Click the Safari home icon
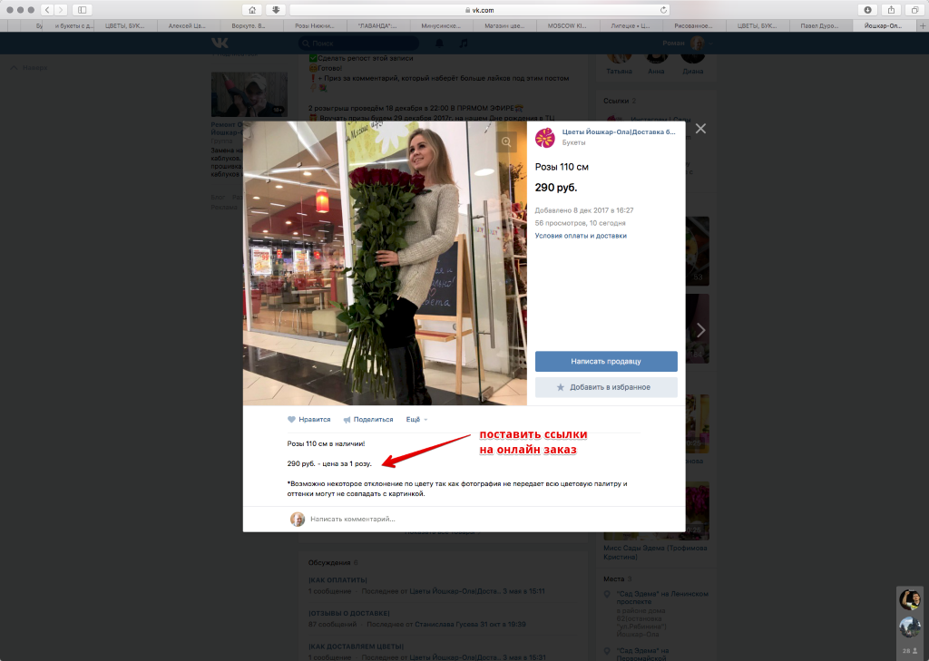This screenshot has height=661, width=929. (x=252, y=9)
